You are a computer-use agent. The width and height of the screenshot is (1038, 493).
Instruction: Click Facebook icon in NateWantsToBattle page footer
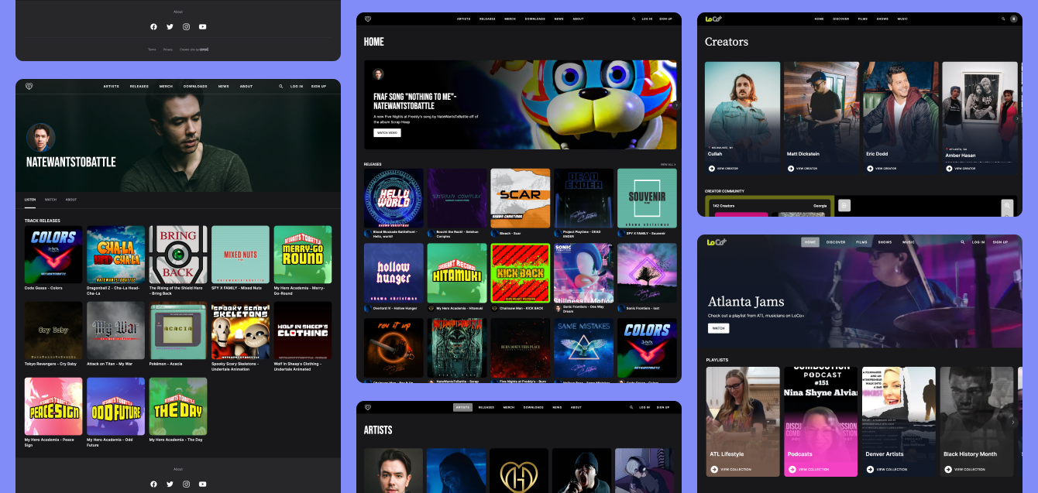coord(153,484)
